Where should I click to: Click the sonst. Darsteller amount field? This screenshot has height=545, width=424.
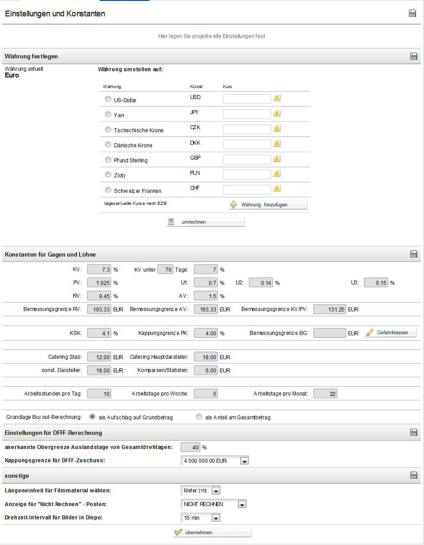click(99, 370)
